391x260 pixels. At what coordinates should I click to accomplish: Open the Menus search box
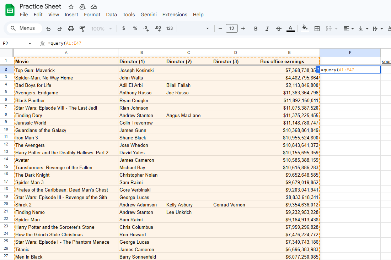click(24, 28)
